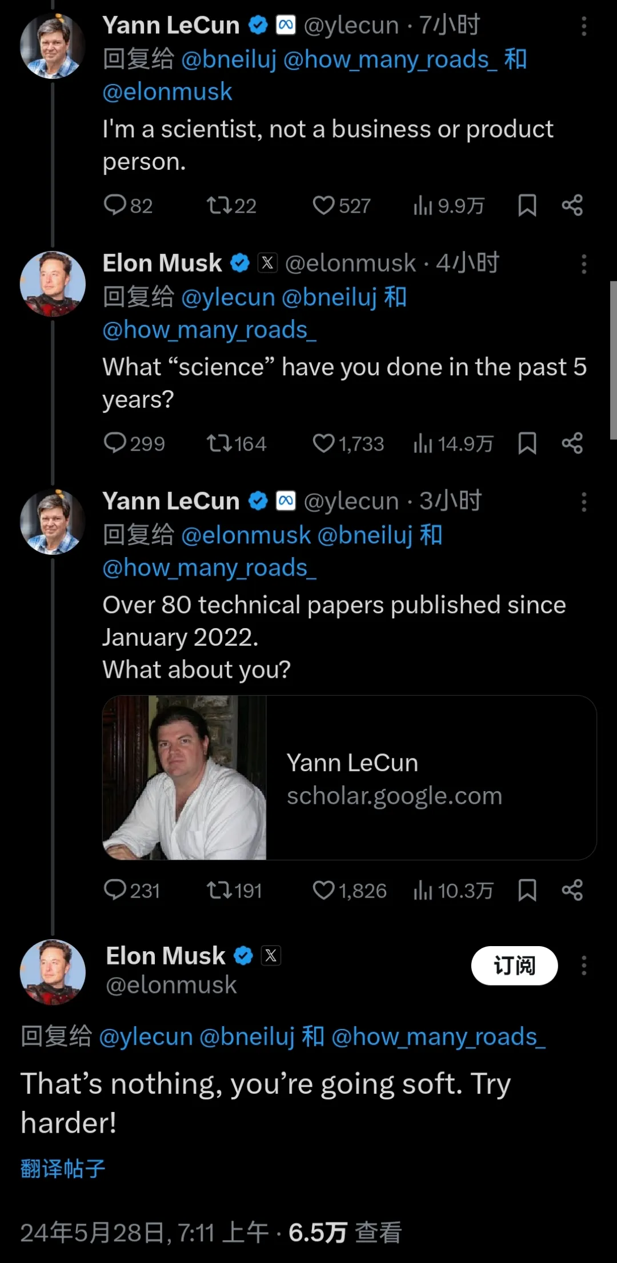Open more options for the 3小时 LeCun tweet
617x1263 pixels.
click(x=584, y=502)
